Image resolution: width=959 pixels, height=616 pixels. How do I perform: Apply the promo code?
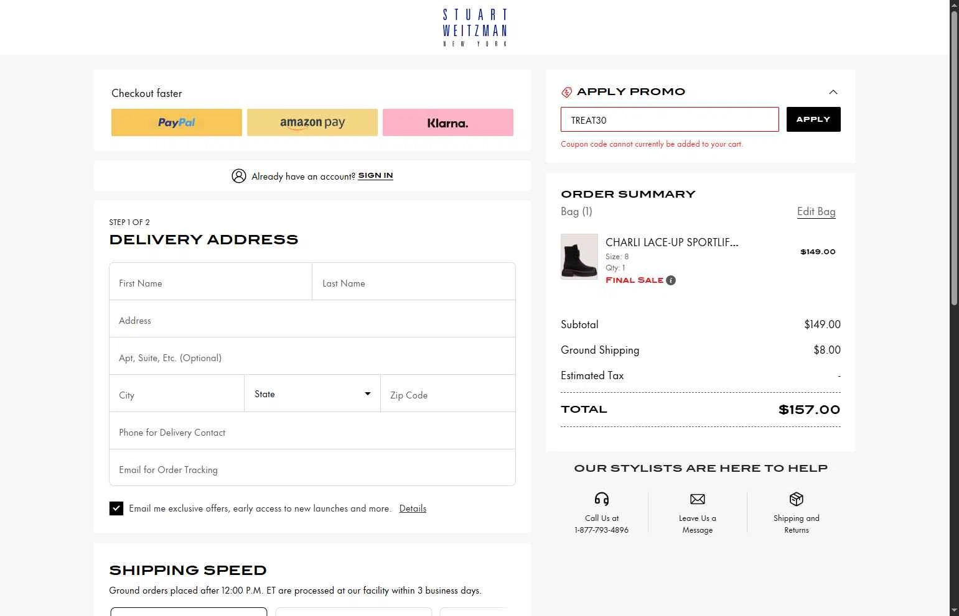[x=813, y=119]
